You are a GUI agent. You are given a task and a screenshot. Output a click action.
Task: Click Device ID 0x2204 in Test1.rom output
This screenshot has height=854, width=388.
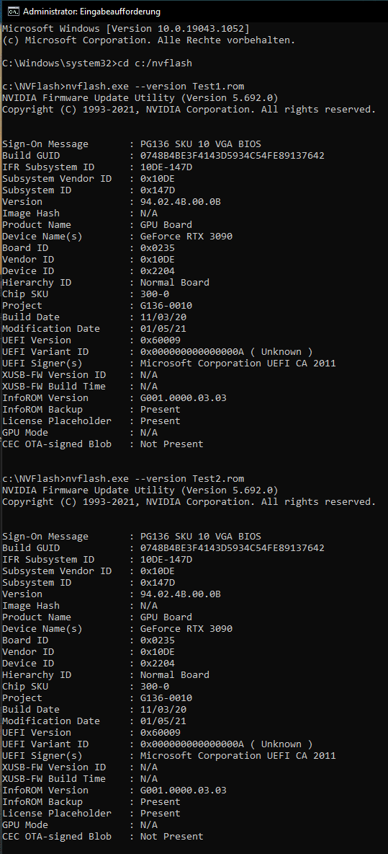coord(158,271)
